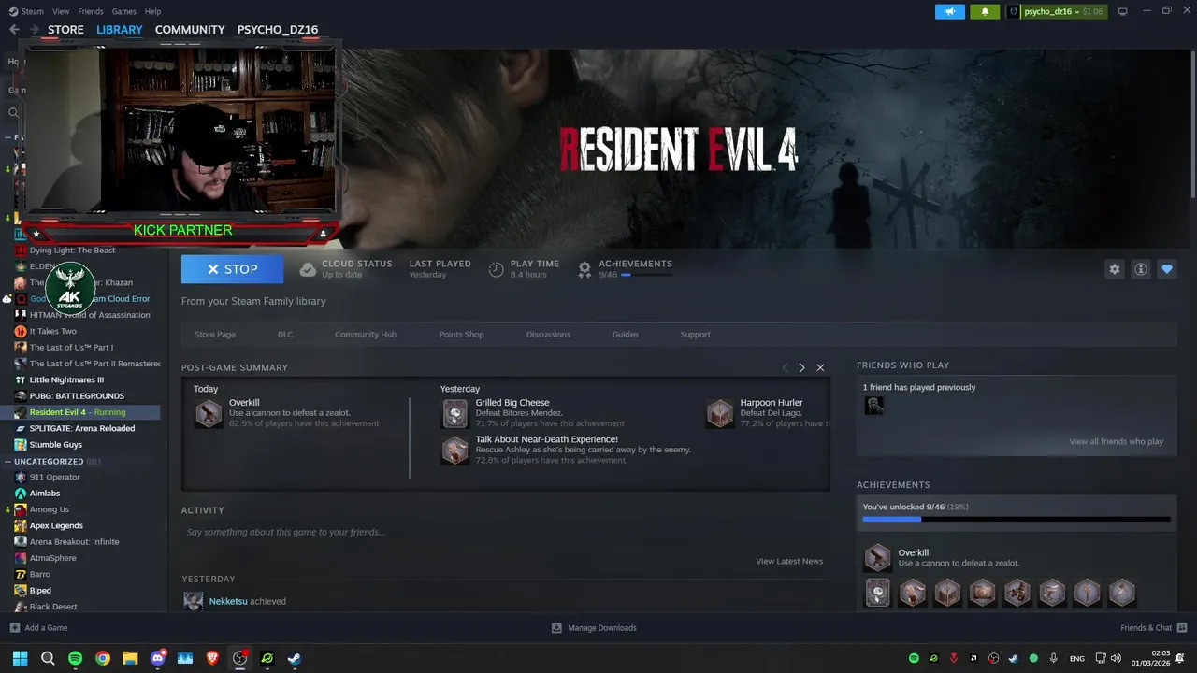Viewport: 1197px width, 673px height.
Task: Switch to the STORE tab
Action: pyautogui.click(x=65, y=29)
